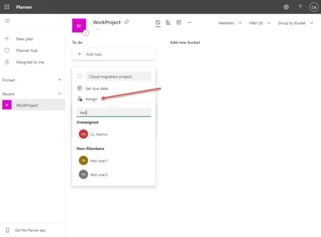Click the calendar icon next to Set due date
Image resolution: width=321 pixels, height=237 pixels.
coord(79,88)
